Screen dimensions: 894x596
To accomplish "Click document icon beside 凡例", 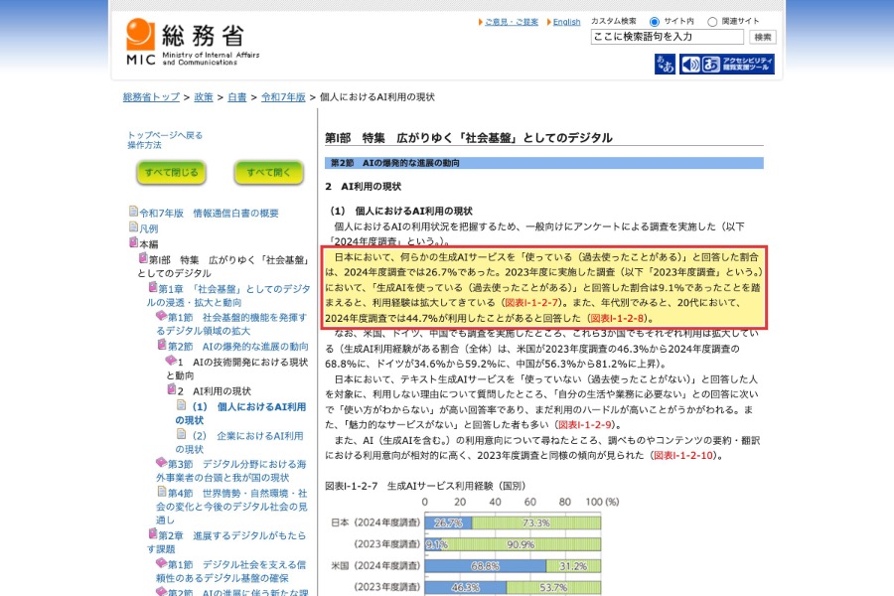I will tap(133, 227).
